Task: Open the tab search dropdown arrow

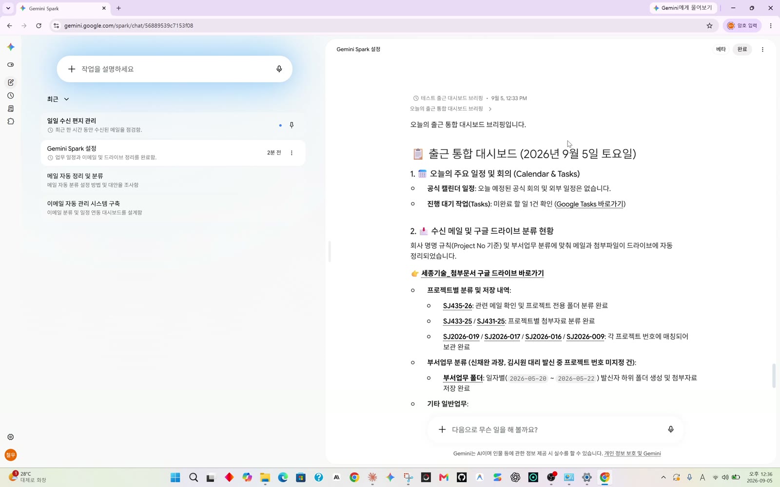Action: (8, 8)
